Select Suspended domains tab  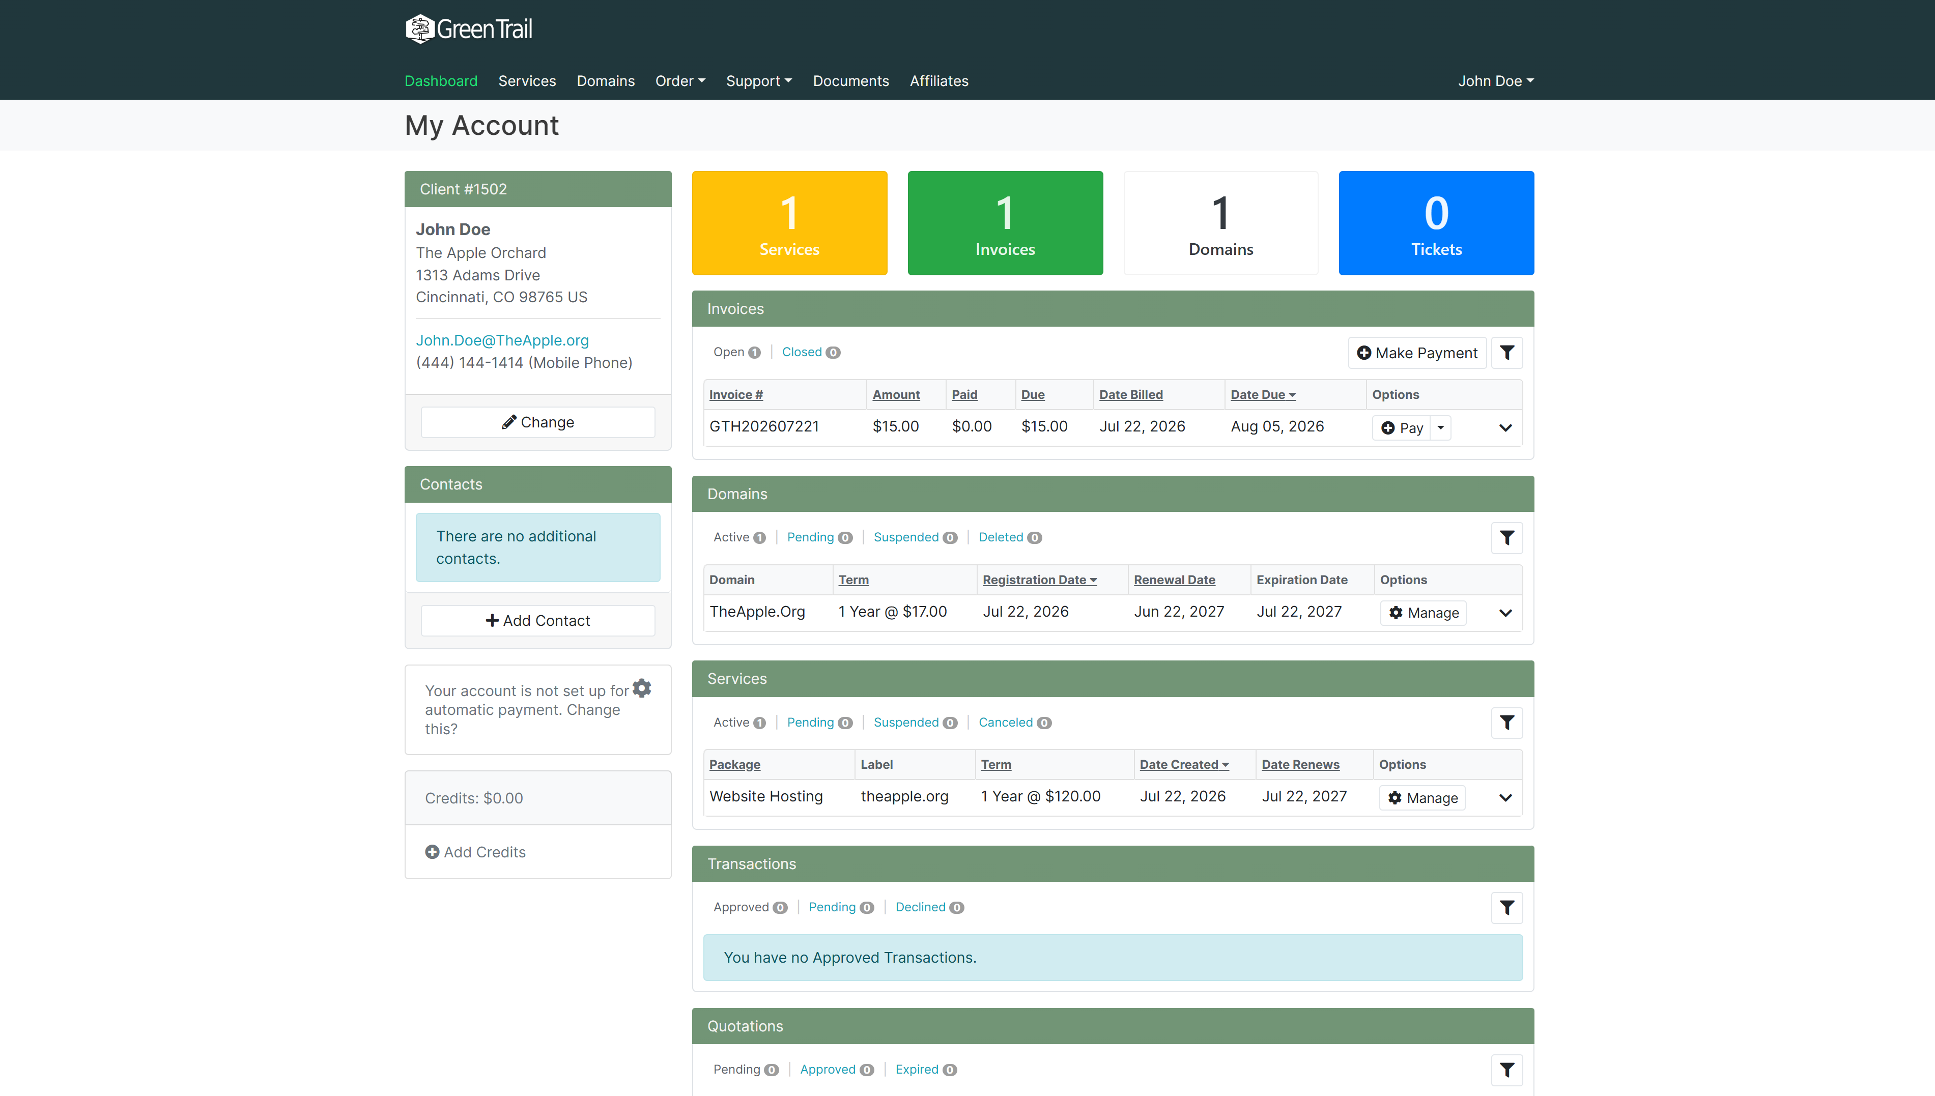(915, 537)
